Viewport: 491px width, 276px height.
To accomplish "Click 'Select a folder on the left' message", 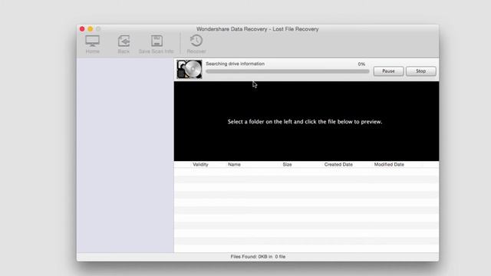I will click(305, 122).
